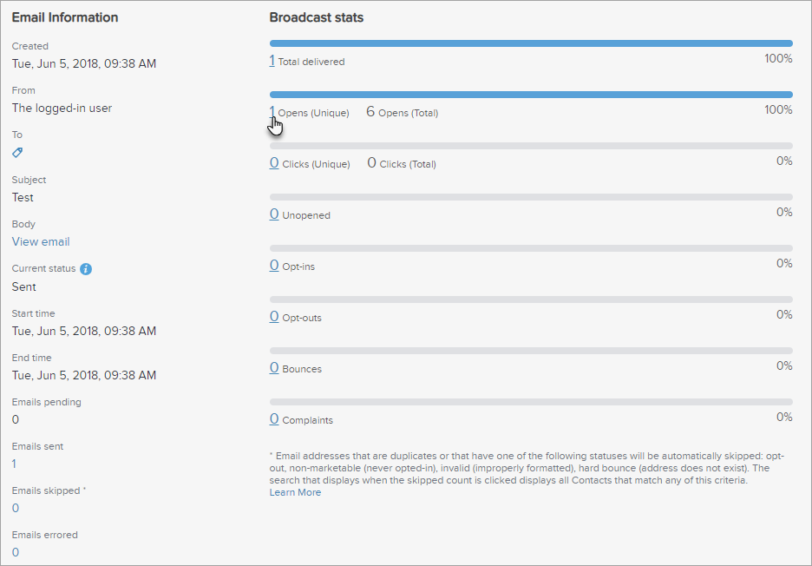Click the Opens 100% percentage
This screenshot has height=566, width=812.
coord(778,110)
